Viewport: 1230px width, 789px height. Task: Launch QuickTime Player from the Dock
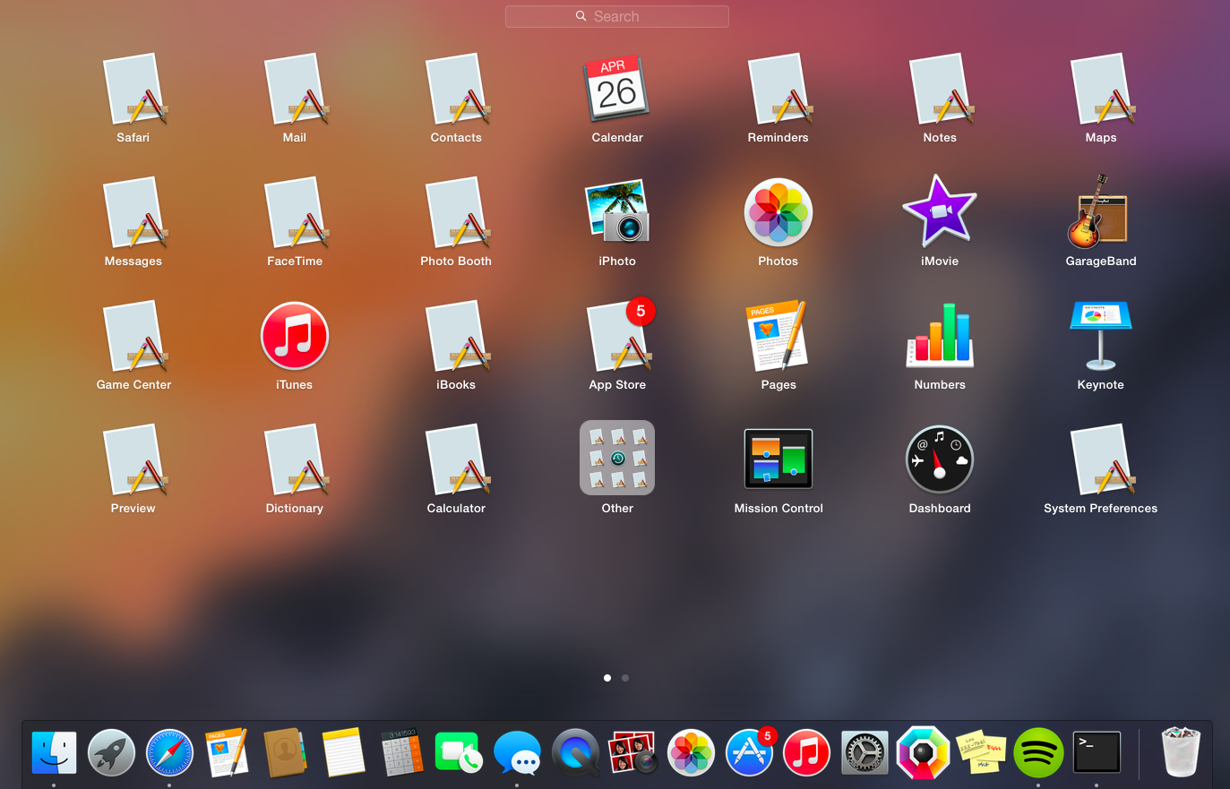575,752
